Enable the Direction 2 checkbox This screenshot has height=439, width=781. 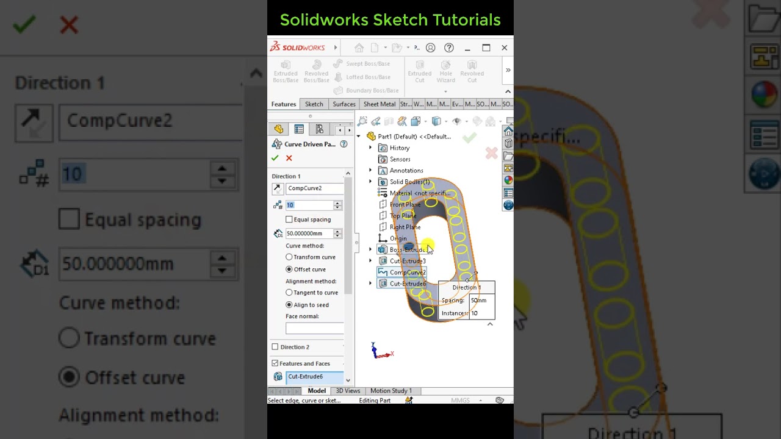[x=275, y=347]
